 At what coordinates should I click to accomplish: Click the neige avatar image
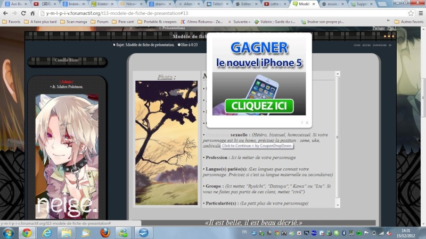pos(67,156)
